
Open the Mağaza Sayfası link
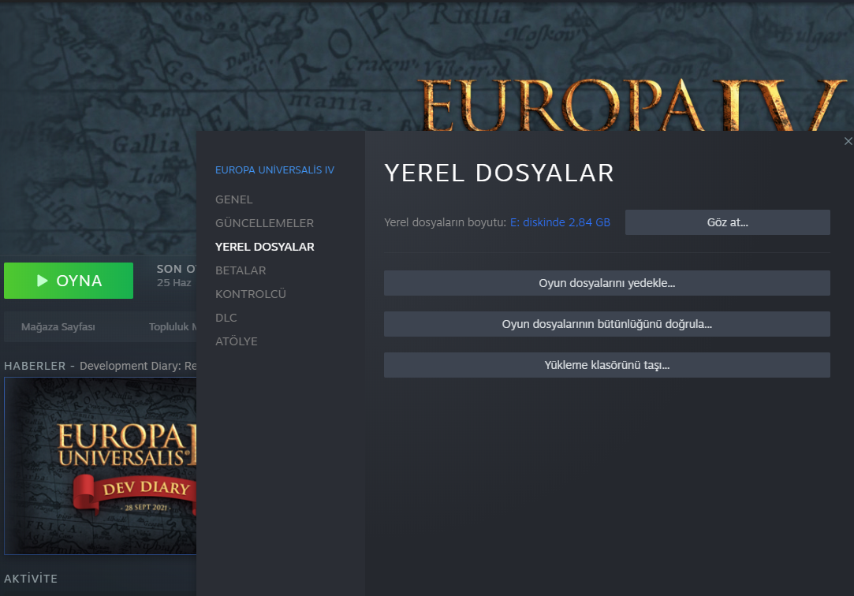[x=58, y=326]
